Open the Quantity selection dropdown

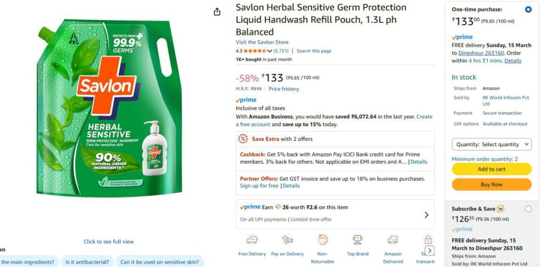coord(491,144)
